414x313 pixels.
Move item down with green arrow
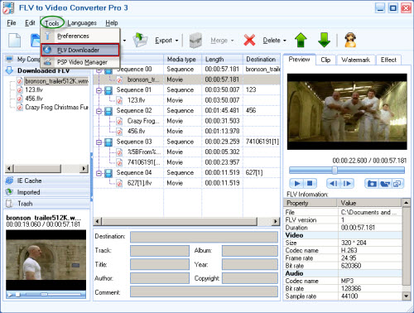pos(324,41)
